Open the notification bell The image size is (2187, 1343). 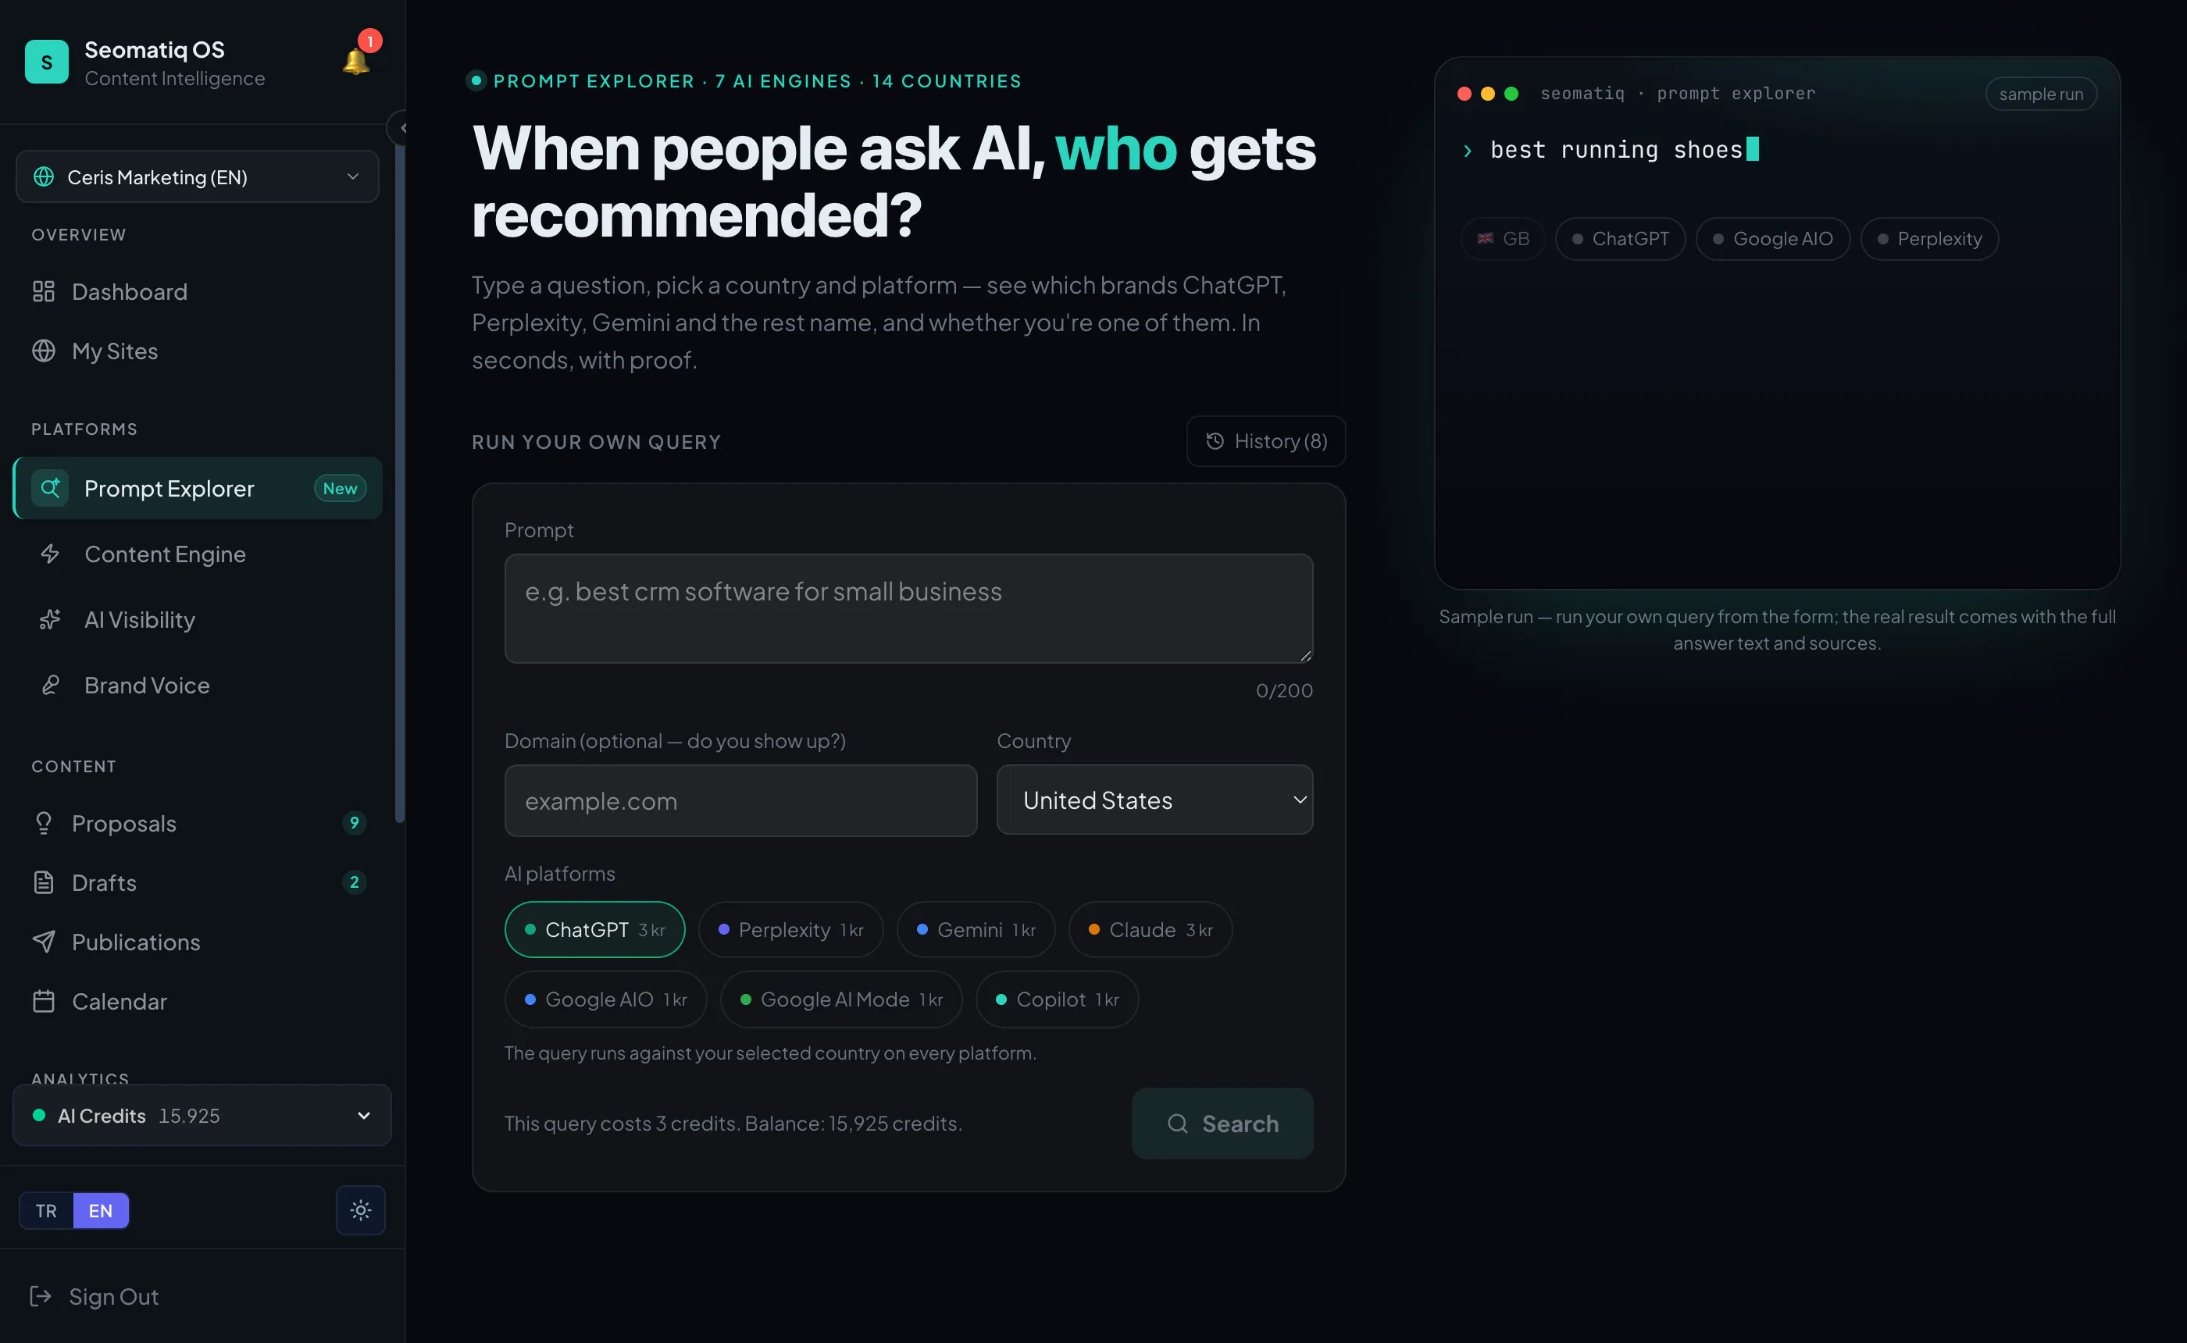click(x=356, y=61)
